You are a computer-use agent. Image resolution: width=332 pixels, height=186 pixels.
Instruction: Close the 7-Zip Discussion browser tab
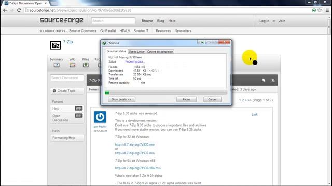pos(46,3)
